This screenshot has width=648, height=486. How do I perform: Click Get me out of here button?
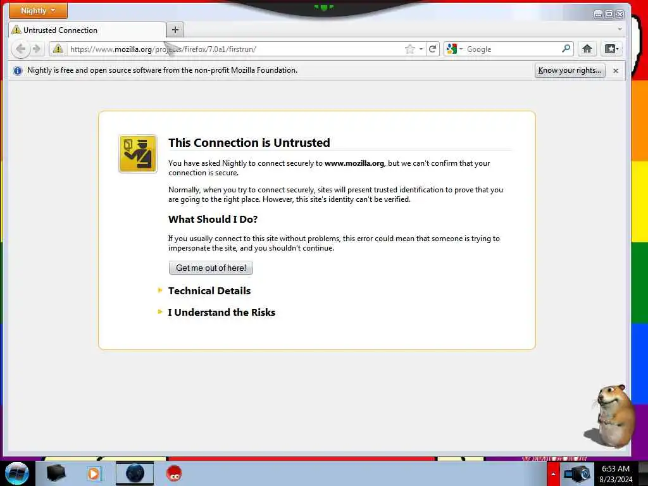click(x=211, y=268)
